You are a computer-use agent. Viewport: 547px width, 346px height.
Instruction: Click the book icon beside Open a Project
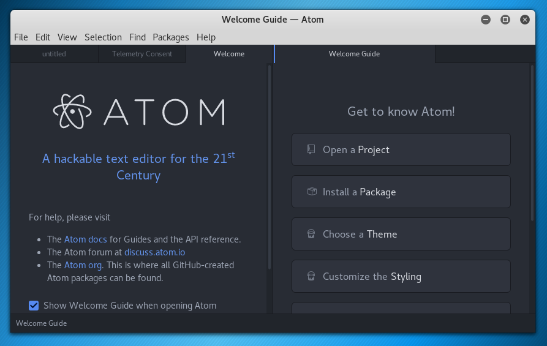click(x=311, y=149)
